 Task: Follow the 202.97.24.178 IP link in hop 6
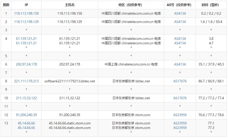pos(26,64)
